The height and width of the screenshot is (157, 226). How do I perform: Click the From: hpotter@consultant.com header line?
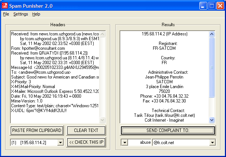pos(38,48)
